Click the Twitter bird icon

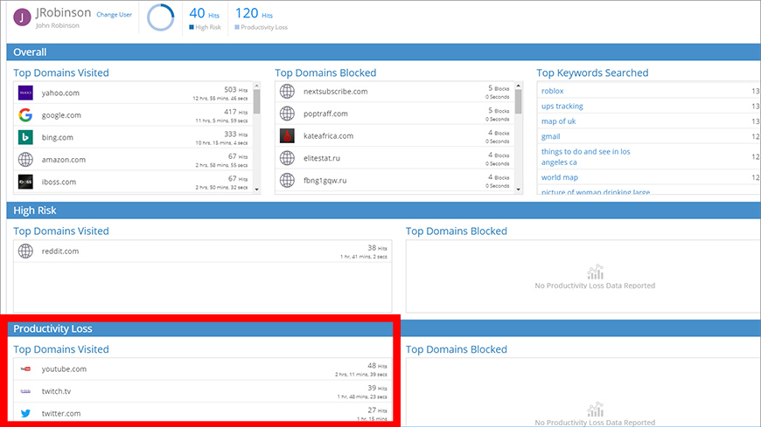pos(25,413)
